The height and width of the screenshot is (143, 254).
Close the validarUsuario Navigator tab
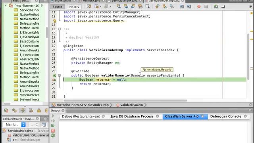pos(37,119)
